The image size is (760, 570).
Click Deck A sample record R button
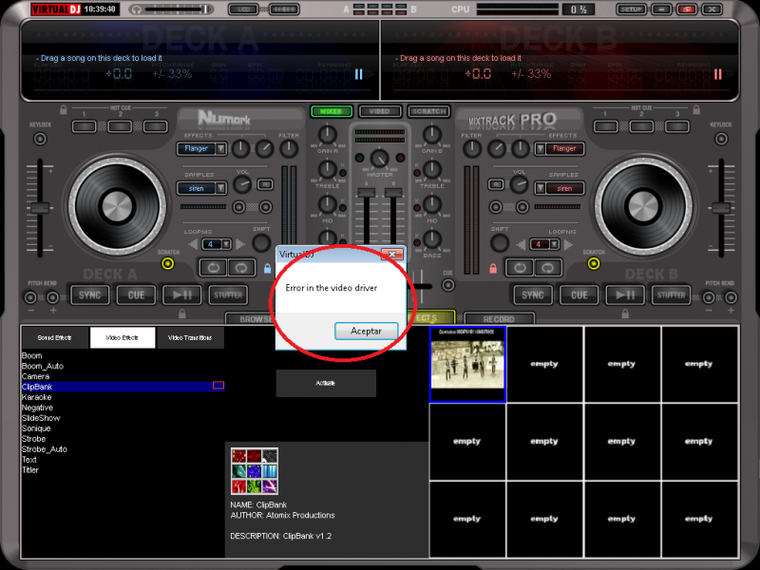tap(265, 184)
